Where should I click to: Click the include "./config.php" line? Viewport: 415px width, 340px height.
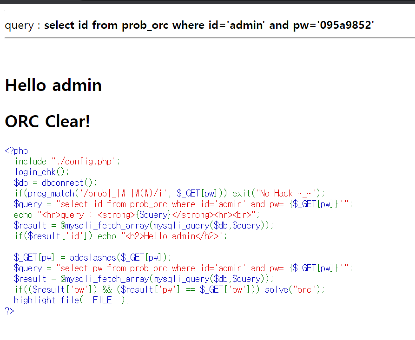[x=67, y=161]
